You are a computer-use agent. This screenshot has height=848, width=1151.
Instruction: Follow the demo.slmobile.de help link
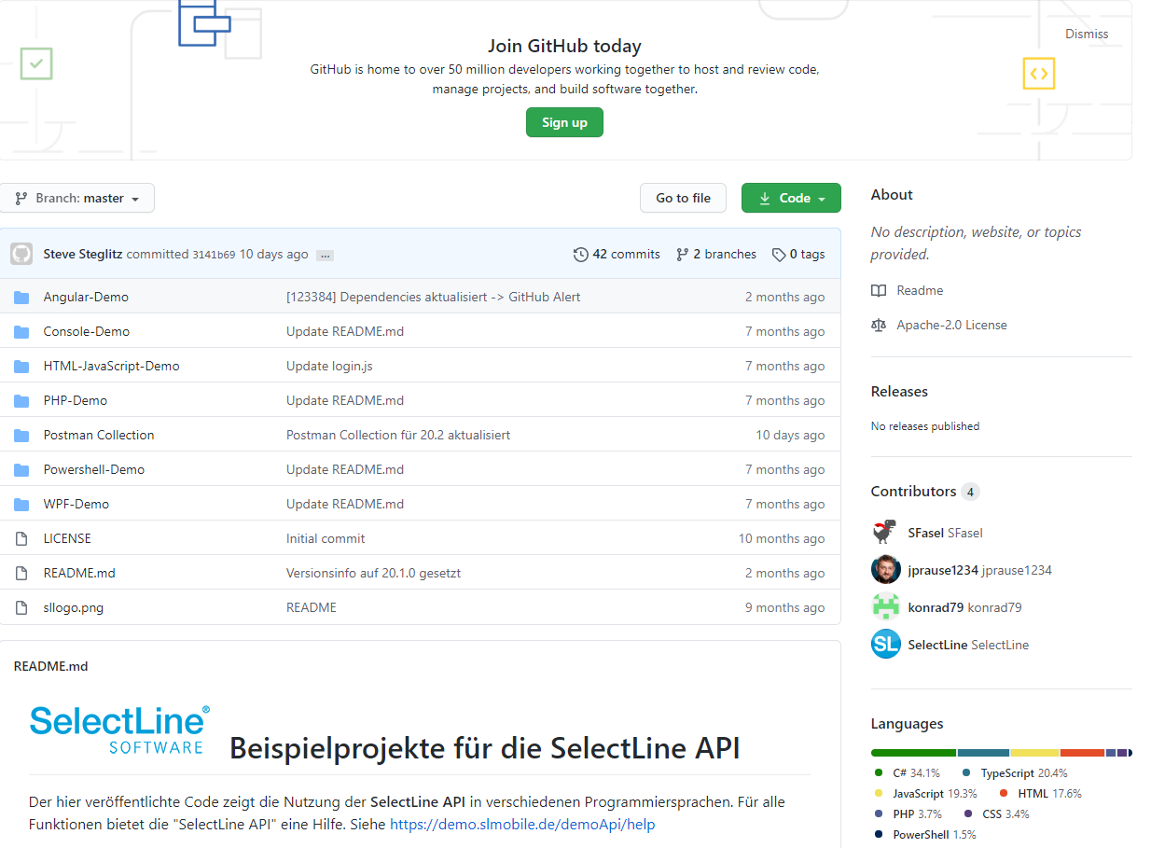click(x=522, y=824)
